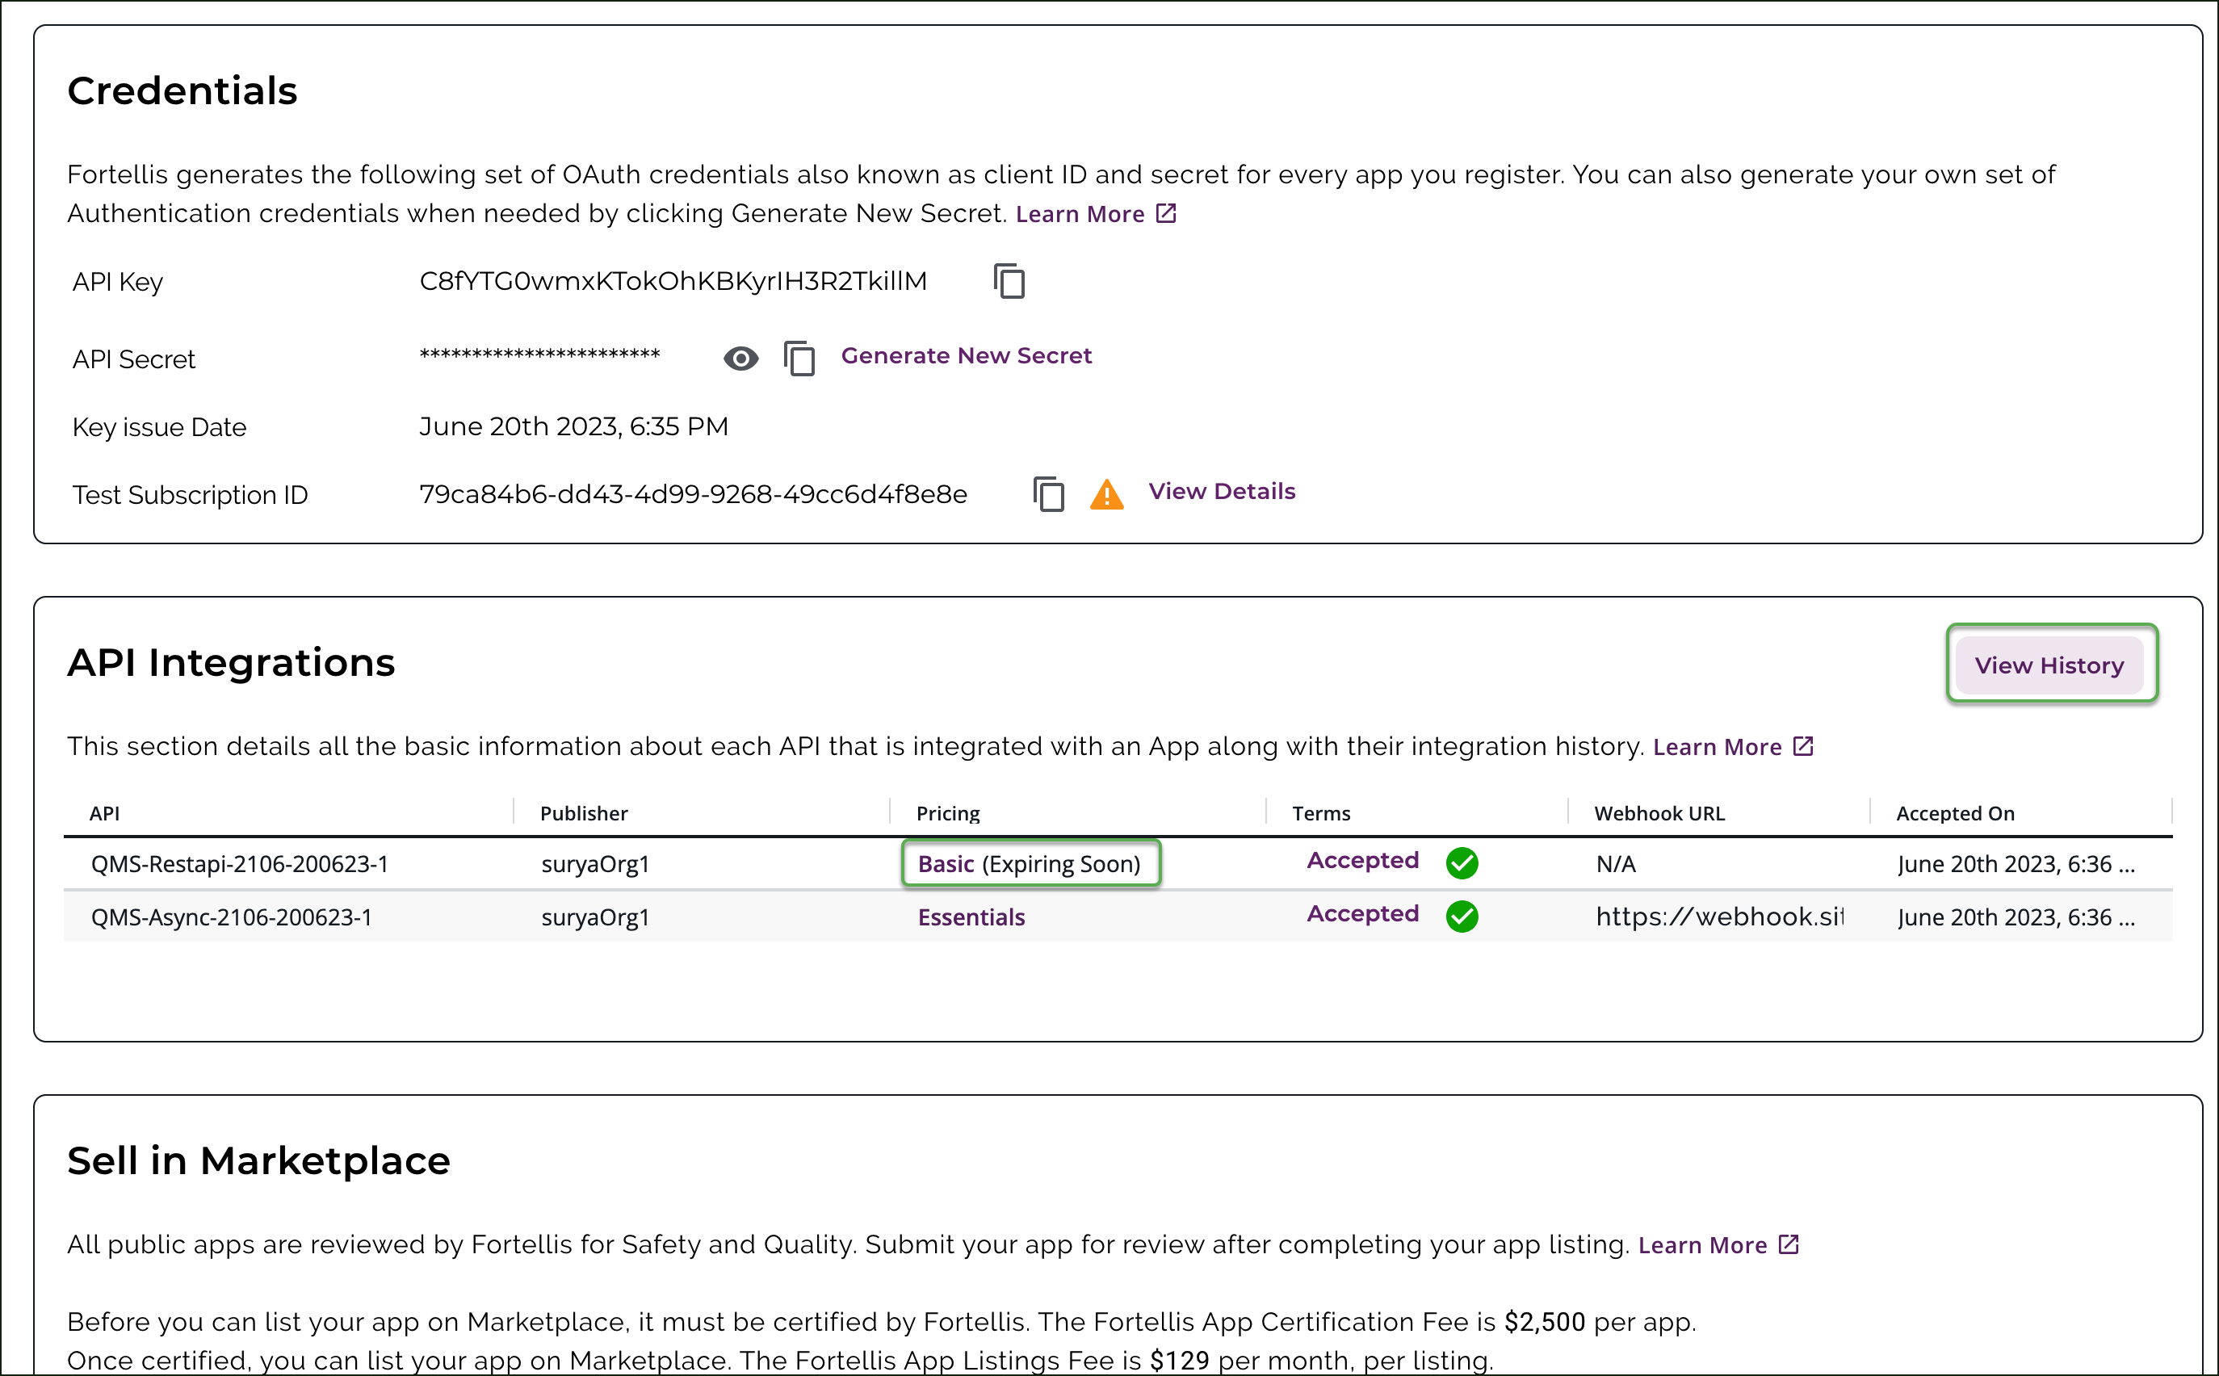Click the green checkmark on QMS-Async accepted terms
2219x1376 pixels.
[1463, 917]
